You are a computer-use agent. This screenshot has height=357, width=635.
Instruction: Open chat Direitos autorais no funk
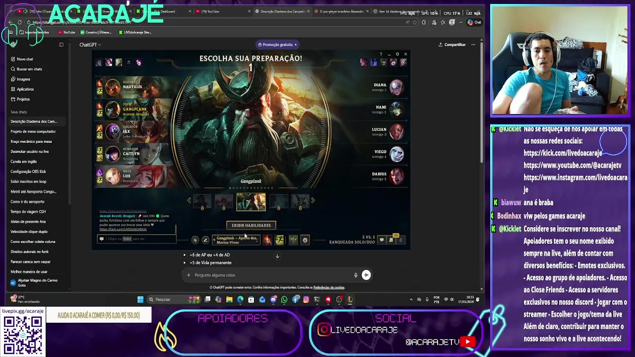pyautogui.click(x=30, y=252)
